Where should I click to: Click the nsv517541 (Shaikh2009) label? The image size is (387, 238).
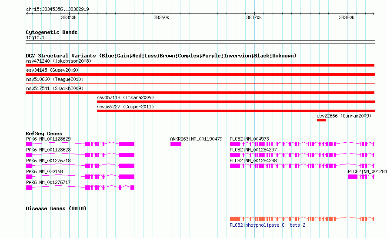pos(55,88)
